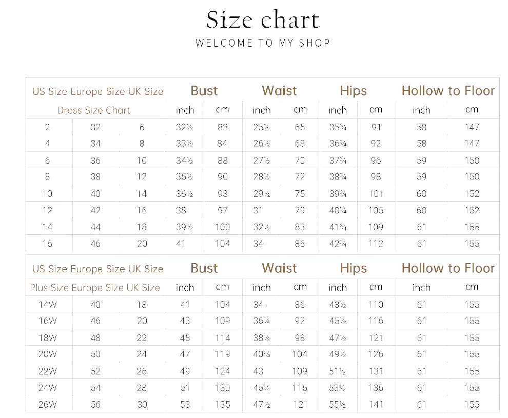
Task: Click hips value 112 cm
Action: tap(376, 244)
